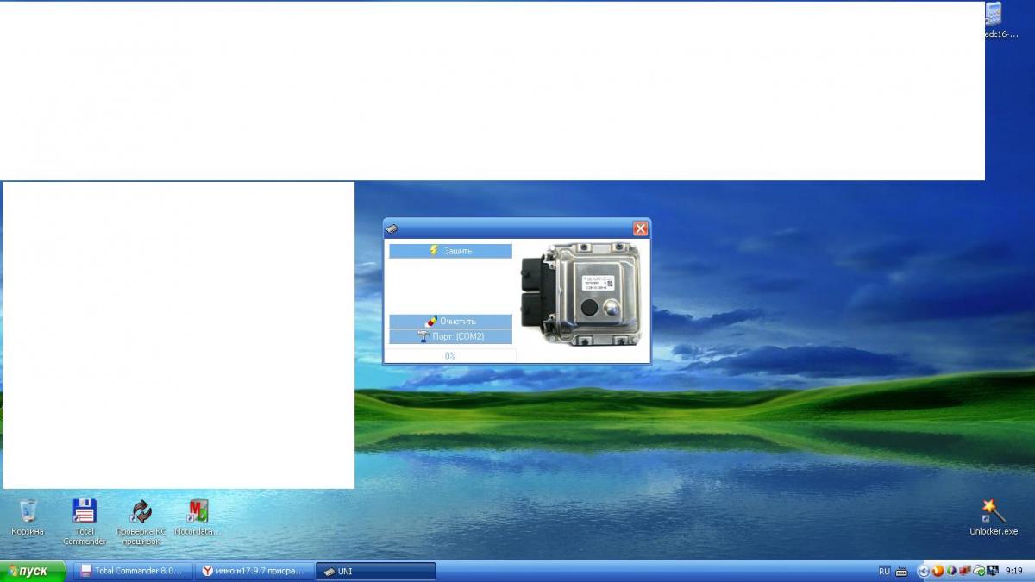Click the on-screen keyboard tray icon
1035x582 pixels.
[x=901, y=572]
